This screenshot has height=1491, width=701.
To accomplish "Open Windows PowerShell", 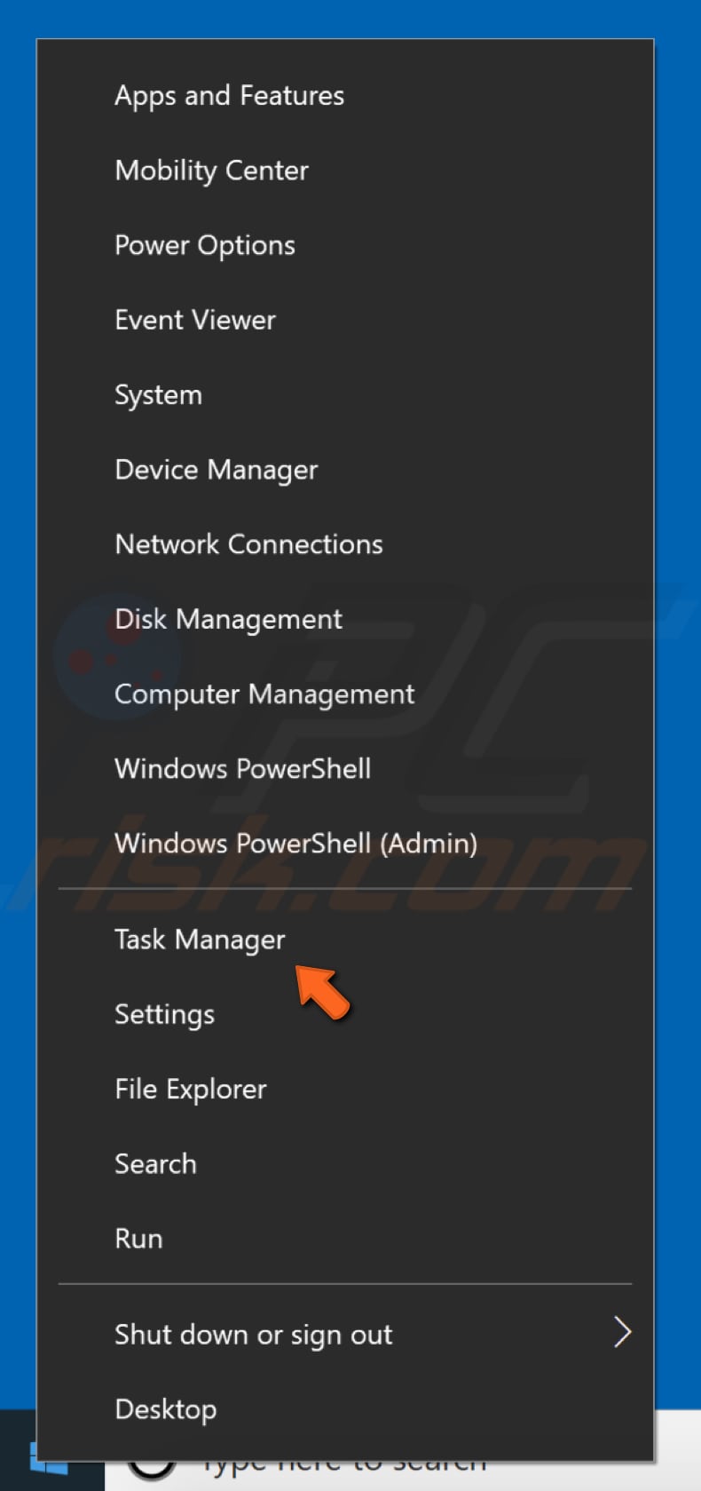I will [x=242, y=769].
